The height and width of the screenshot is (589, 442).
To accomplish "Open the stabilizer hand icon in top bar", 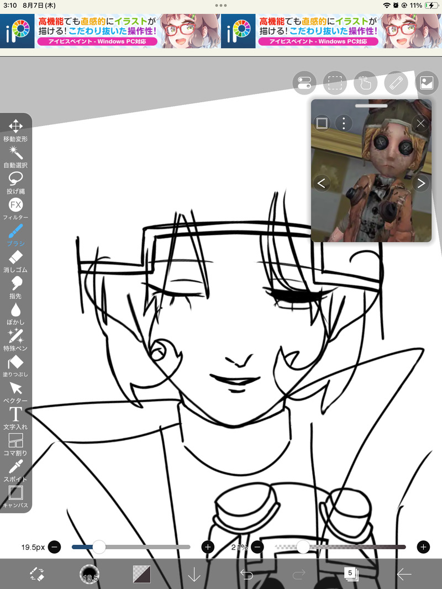I will 365,83.
